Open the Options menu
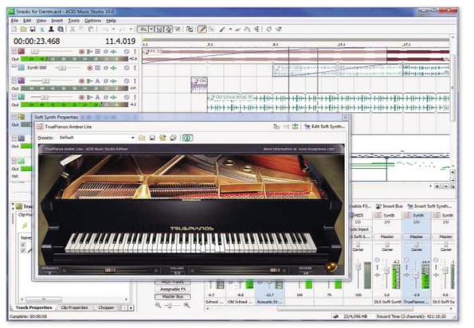 (92, 21)
